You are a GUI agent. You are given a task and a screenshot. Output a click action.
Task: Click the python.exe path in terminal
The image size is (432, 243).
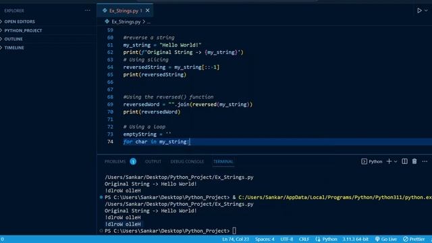tap(335, 197)
